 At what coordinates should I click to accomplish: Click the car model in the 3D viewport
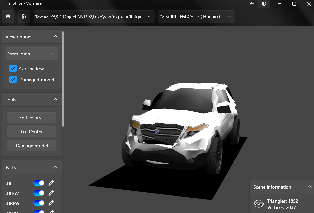pos(181,128)
